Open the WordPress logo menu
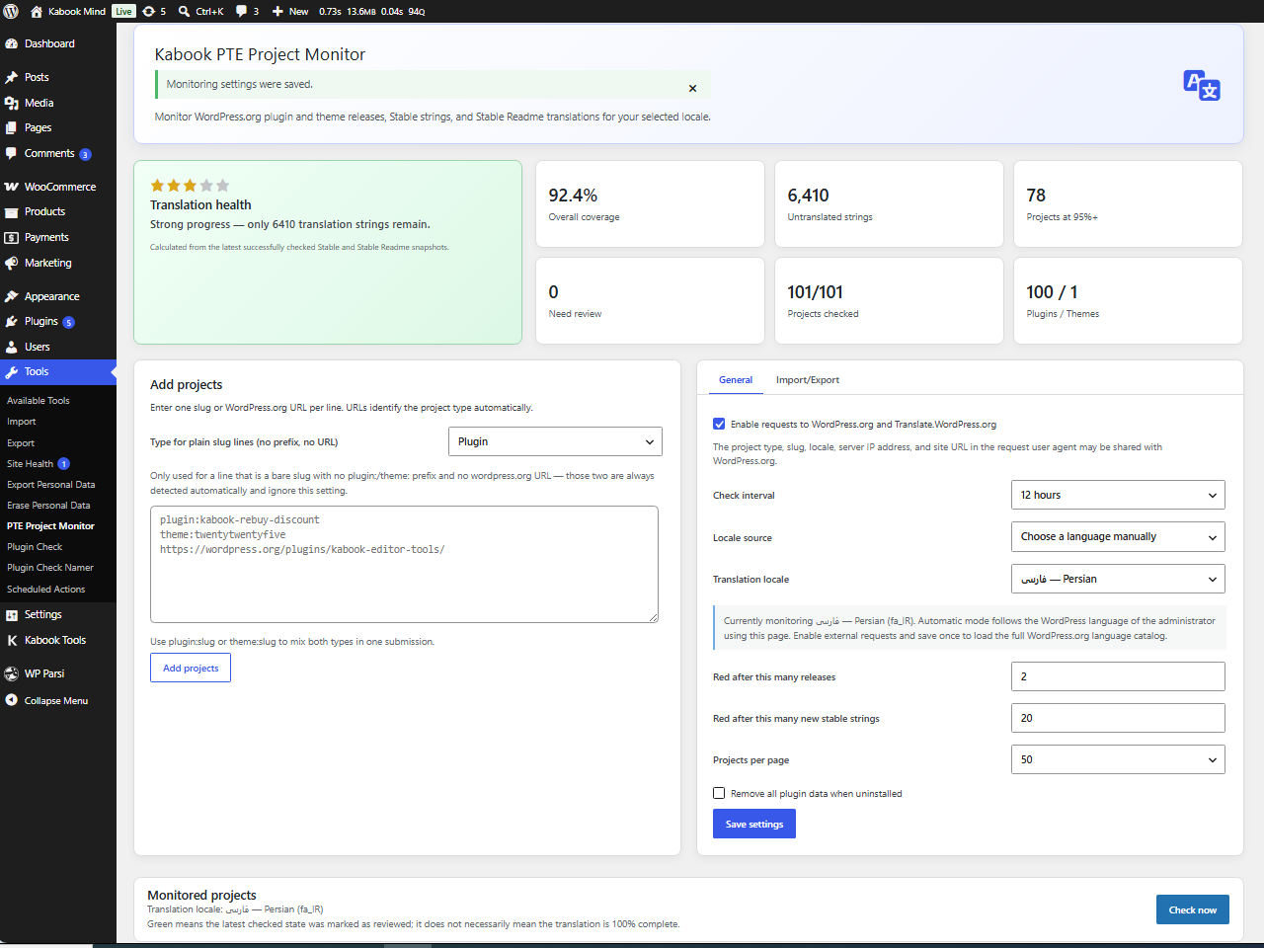Image resolution: width=1264 pixels, height=948 pixels. click(x=11, y=11)
